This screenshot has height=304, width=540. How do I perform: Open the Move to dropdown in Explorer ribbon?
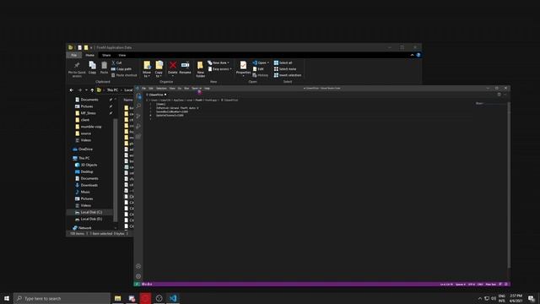tap(147, 68)
